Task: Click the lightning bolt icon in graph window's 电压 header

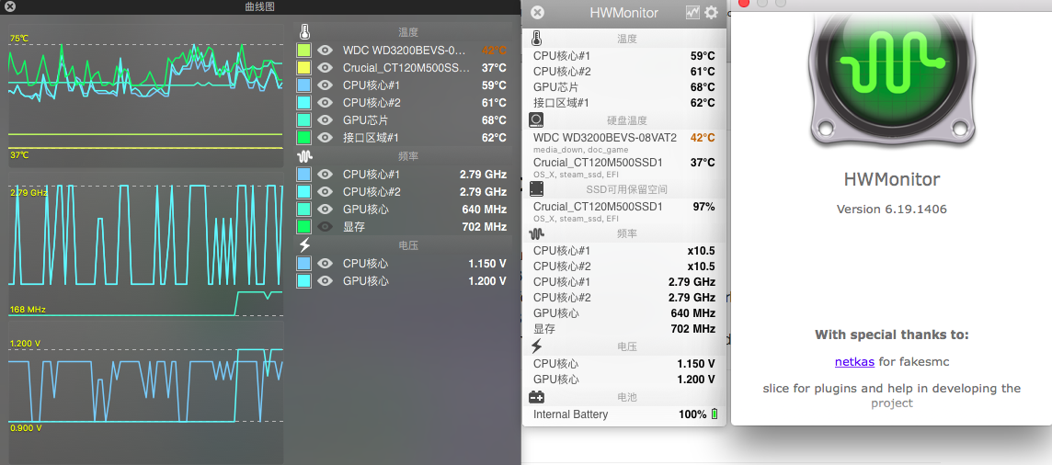Action: [304, 245]
